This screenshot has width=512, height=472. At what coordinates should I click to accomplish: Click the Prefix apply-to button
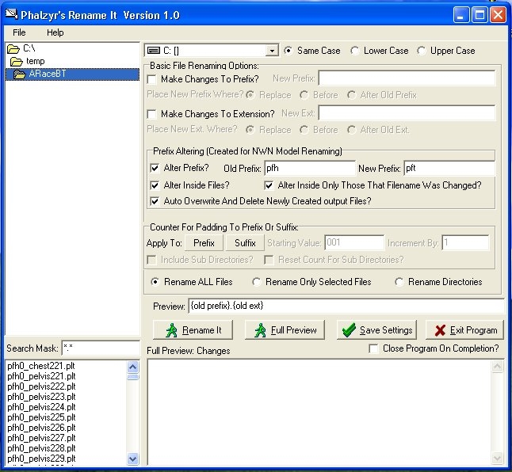(x=204, y=243)
